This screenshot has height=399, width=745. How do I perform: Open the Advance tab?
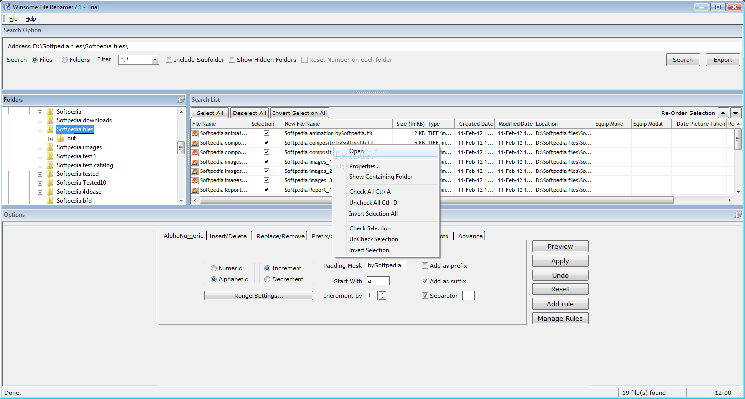coord(470,236)
